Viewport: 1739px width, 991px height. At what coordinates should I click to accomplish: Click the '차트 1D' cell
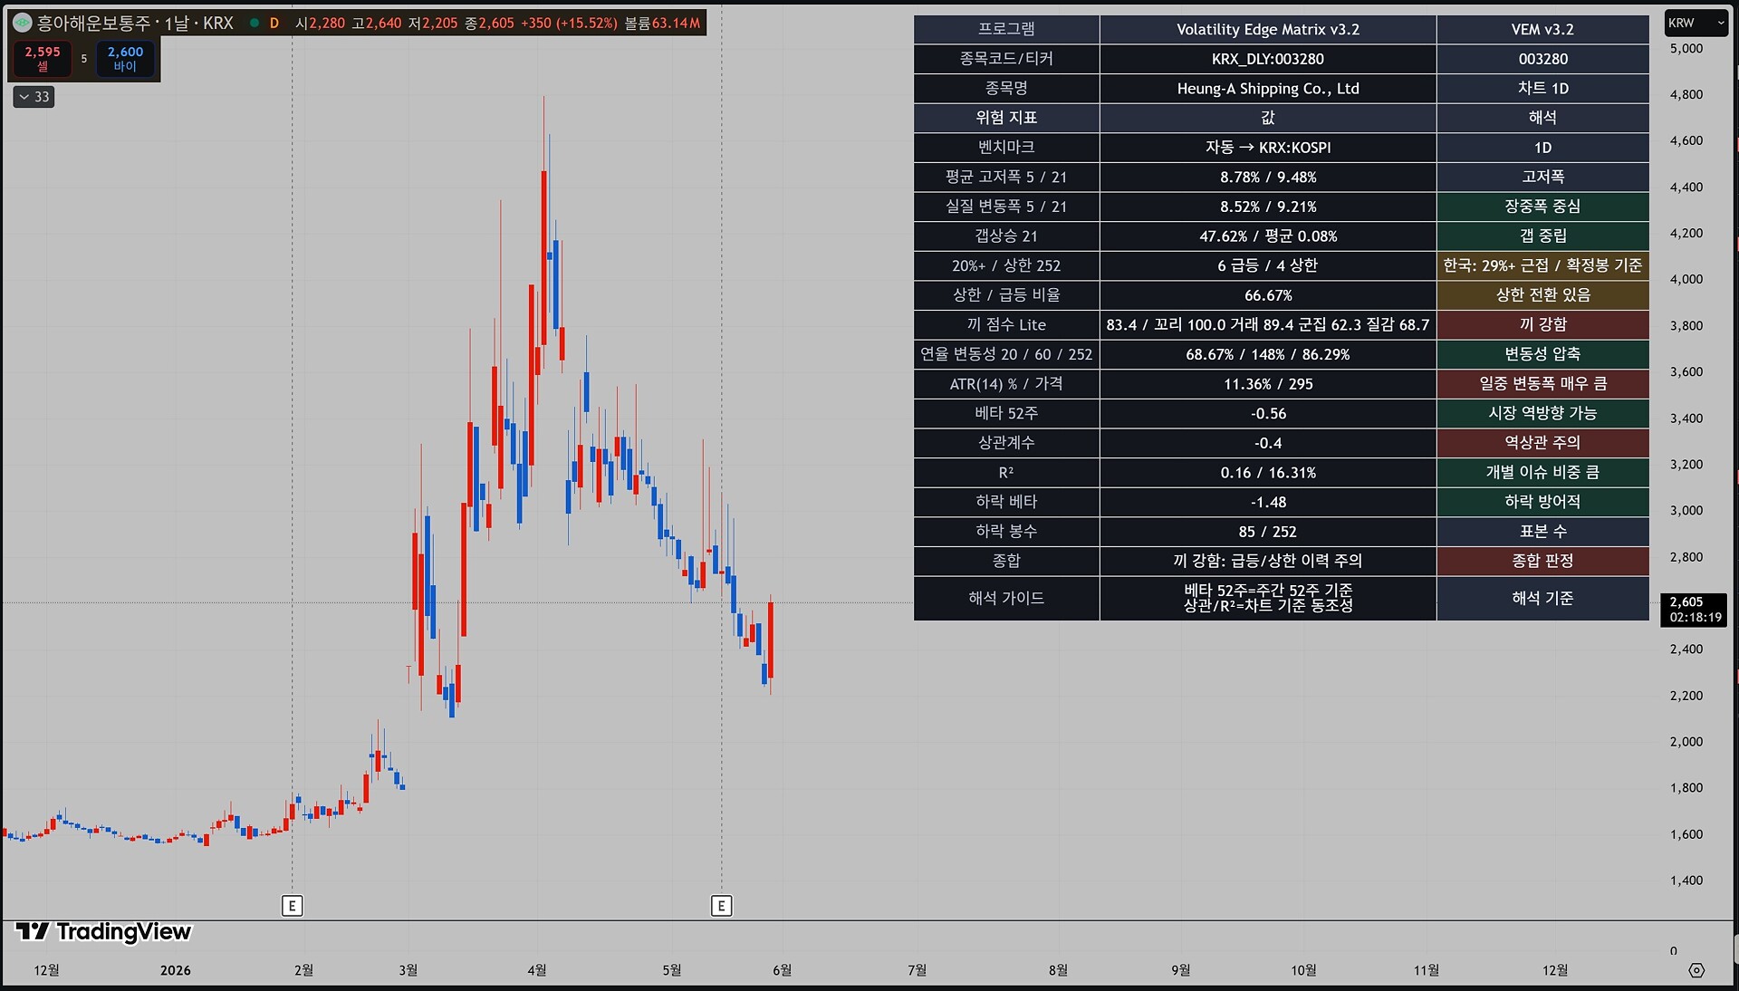pos(1542,88)
